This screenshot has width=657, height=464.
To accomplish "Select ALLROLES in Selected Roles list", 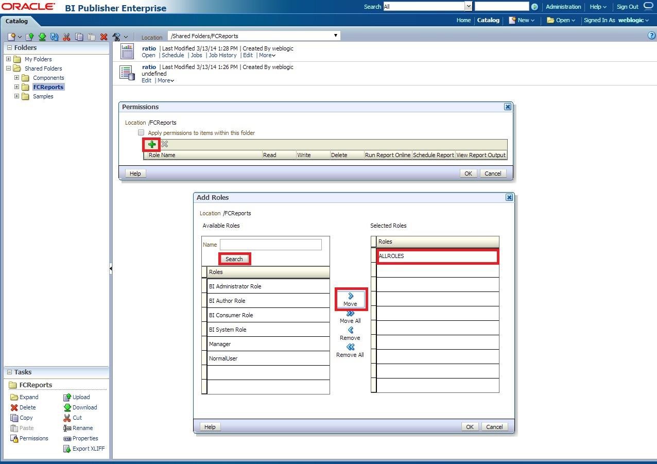I will click(437, 256).
